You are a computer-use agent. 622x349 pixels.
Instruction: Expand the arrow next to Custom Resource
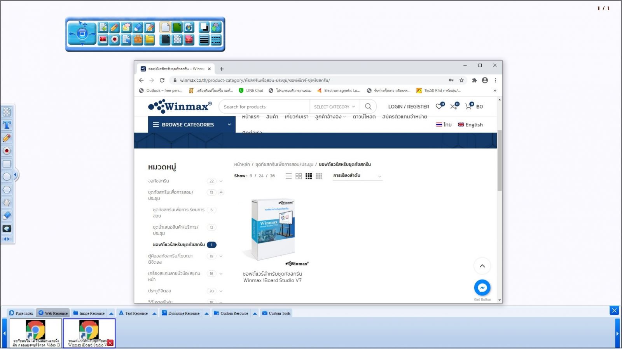coord(255,313)
